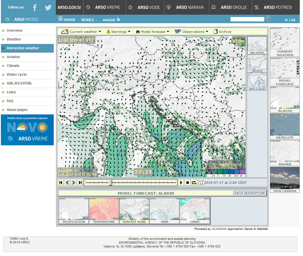
Task: Open the Radar imagery thumbnail
Action: point(285,153)
